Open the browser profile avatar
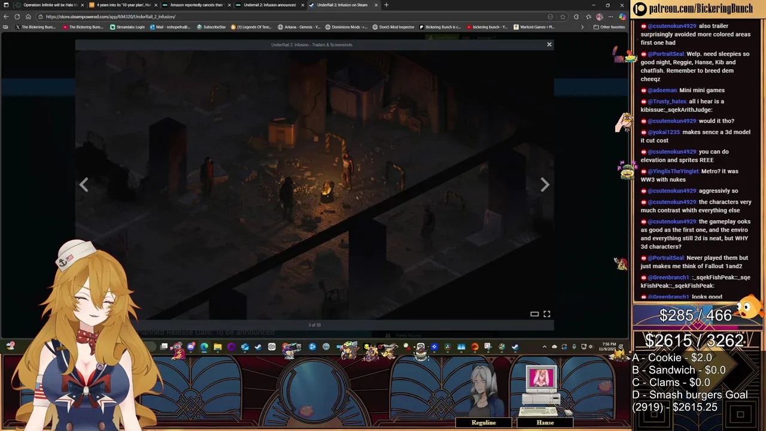The width and height of the screenshot is (766, 431). [600, 17]
